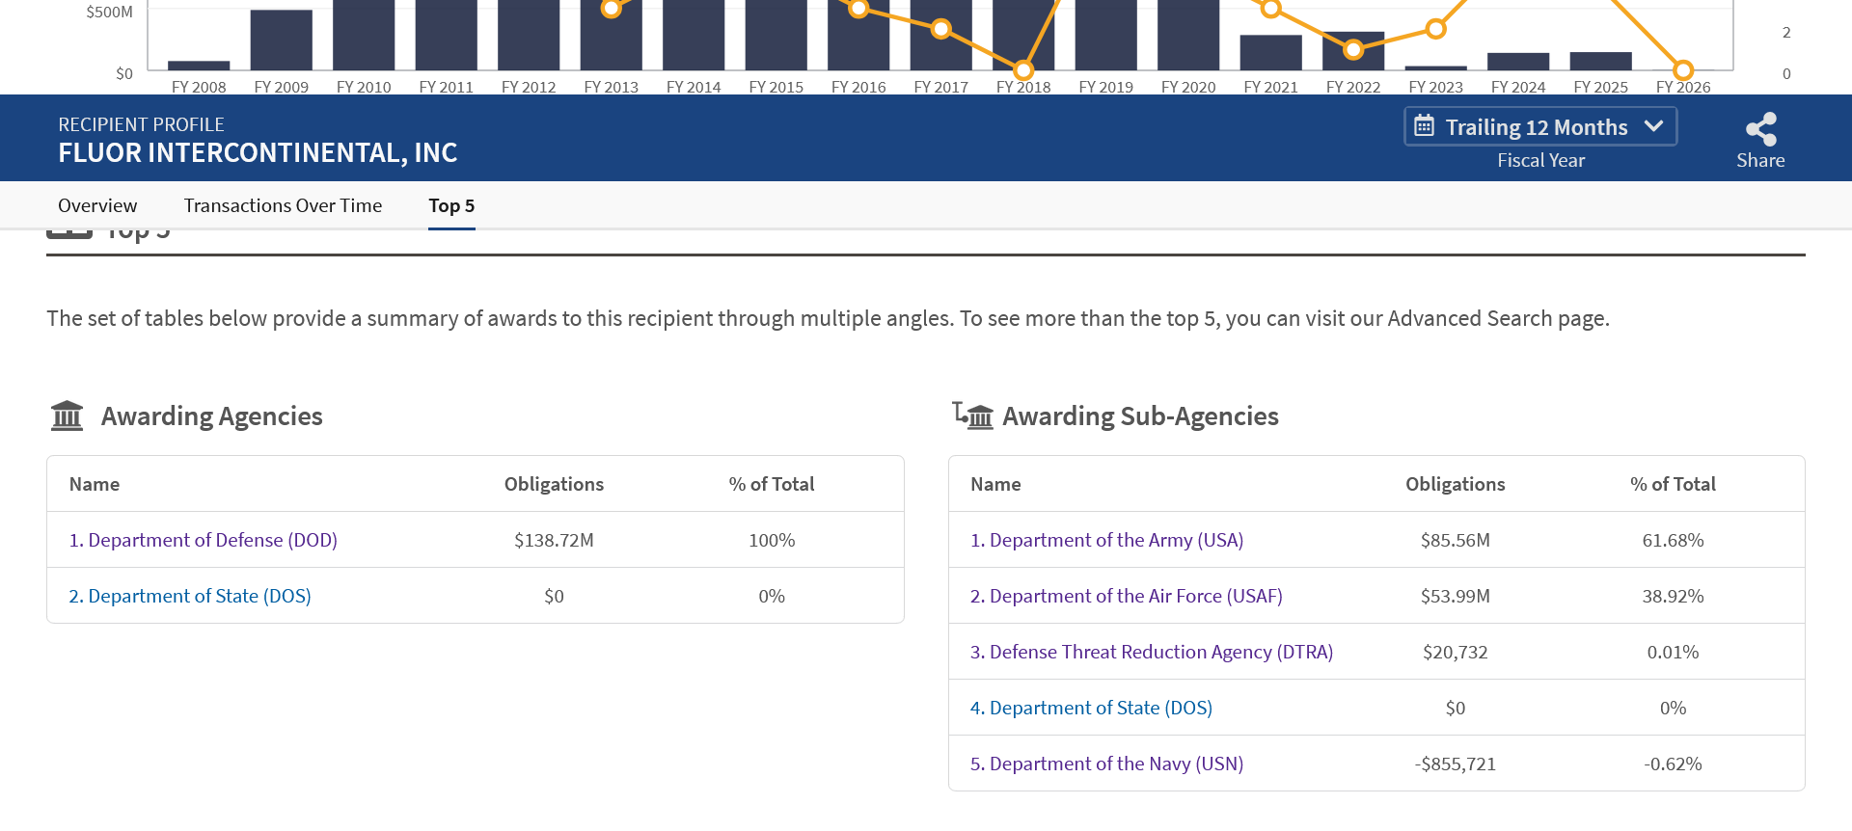Switch to Transactions Over Time tab
Viewport: 1852px width, 831px height.
(283, 205)
